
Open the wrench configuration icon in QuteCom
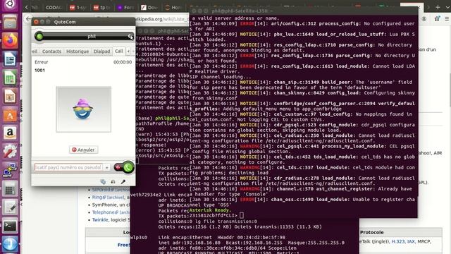point(123,182)
